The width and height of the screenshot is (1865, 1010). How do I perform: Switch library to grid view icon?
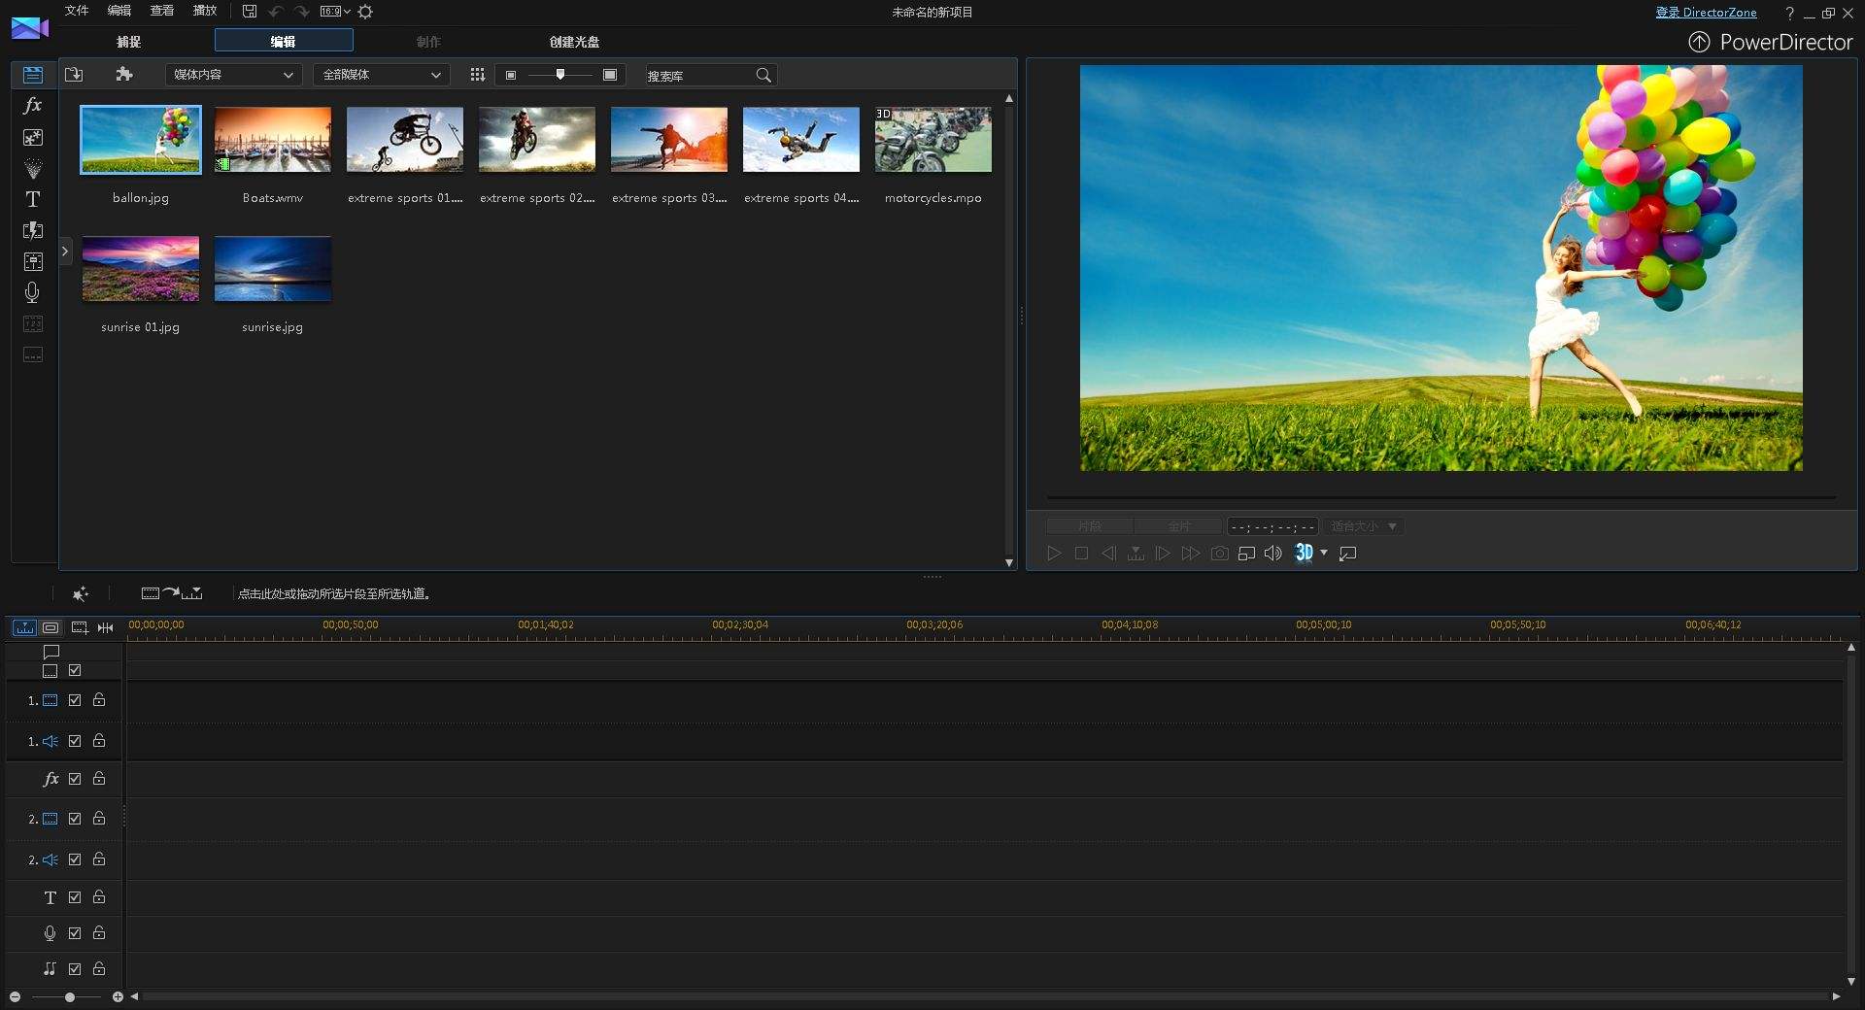(x=477, y=75)
